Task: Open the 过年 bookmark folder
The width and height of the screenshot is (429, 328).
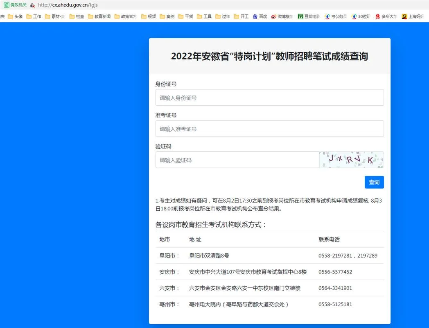Action: pos(223,16)
